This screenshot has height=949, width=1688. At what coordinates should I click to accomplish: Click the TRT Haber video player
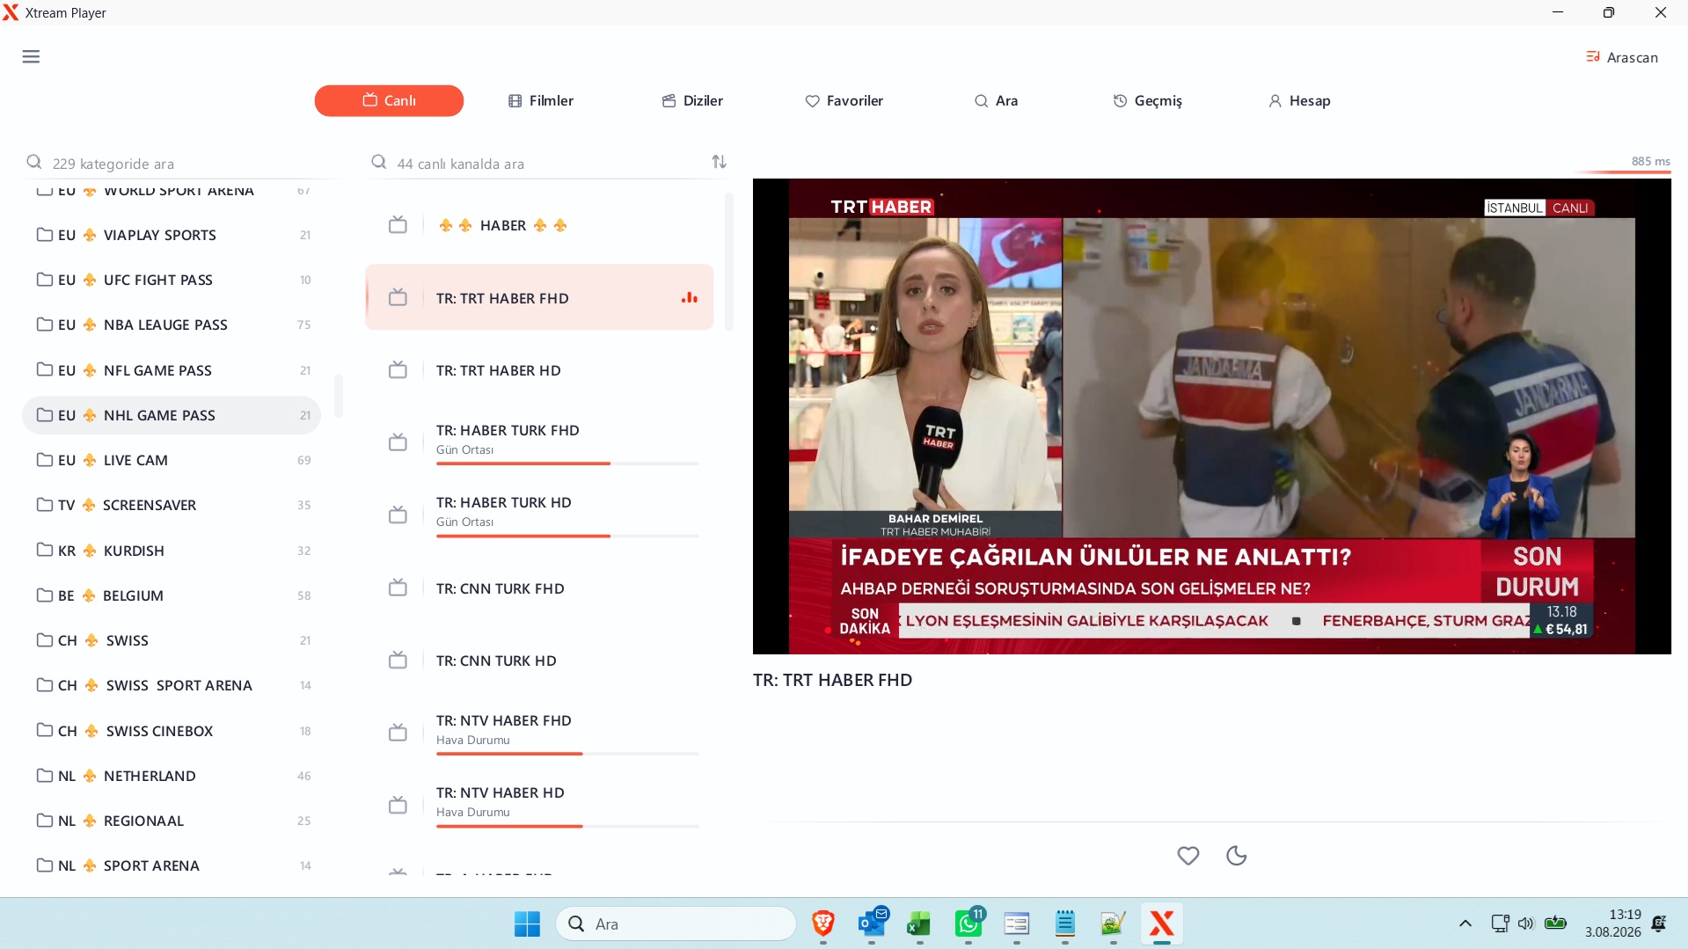pos(1211,416)
